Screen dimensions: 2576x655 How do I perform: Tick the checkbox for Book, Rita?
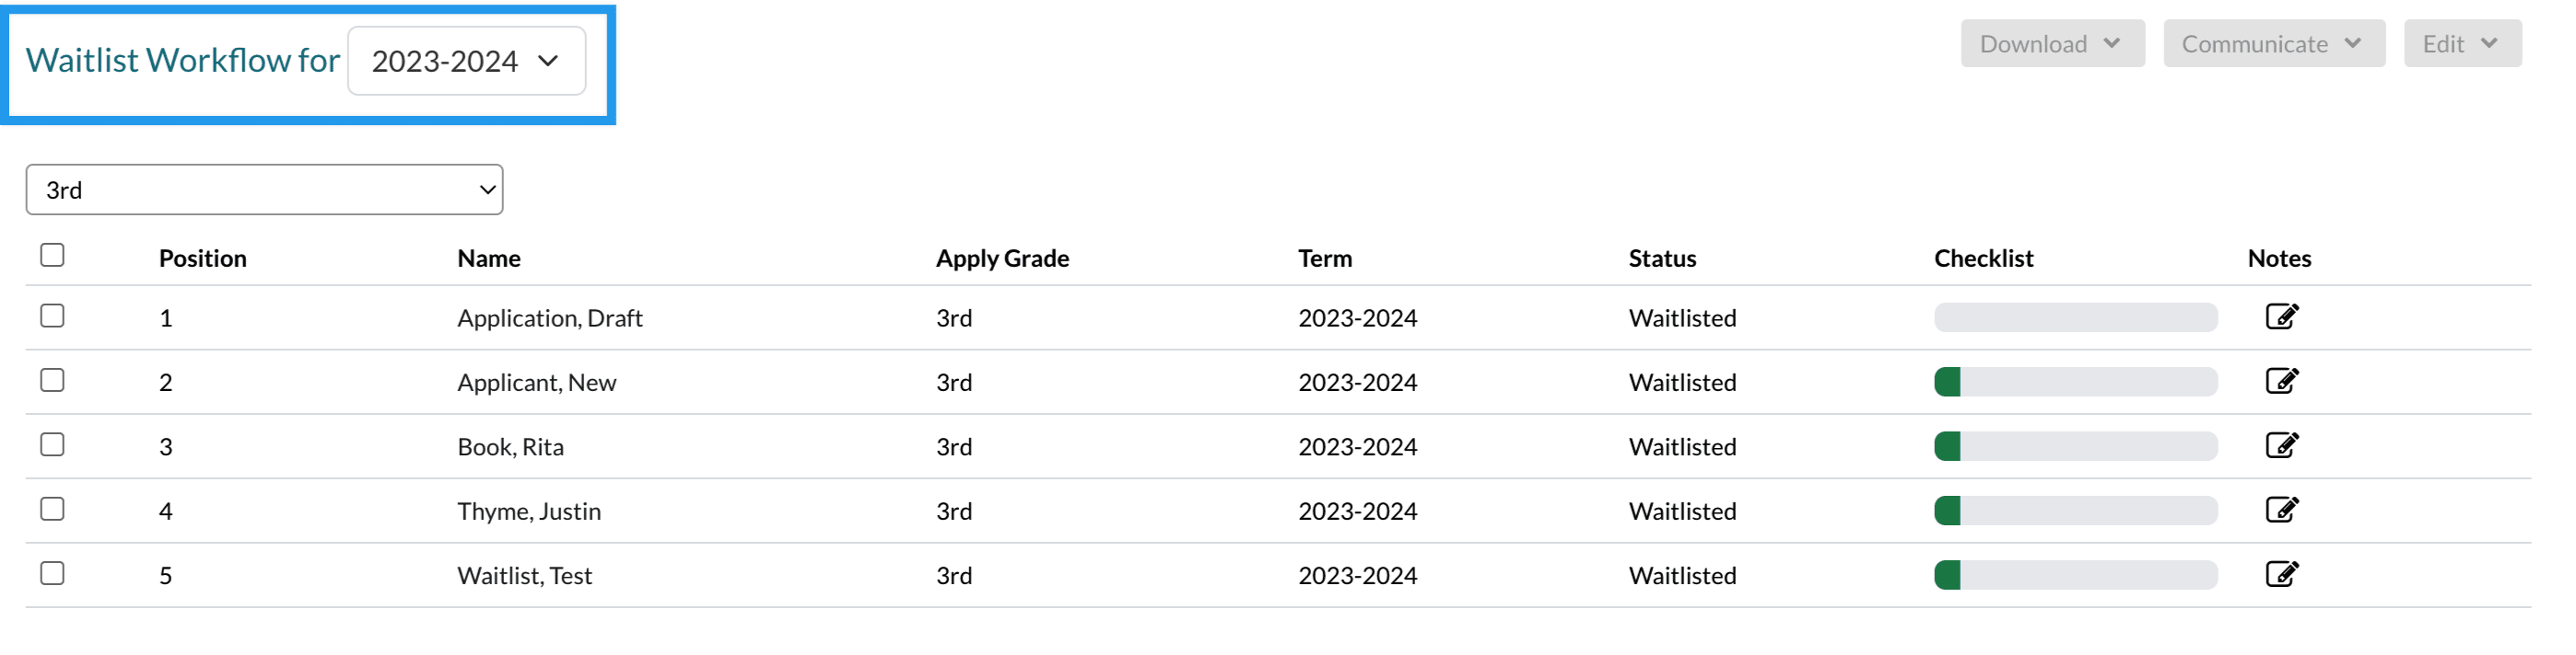(x=52, y=444)
